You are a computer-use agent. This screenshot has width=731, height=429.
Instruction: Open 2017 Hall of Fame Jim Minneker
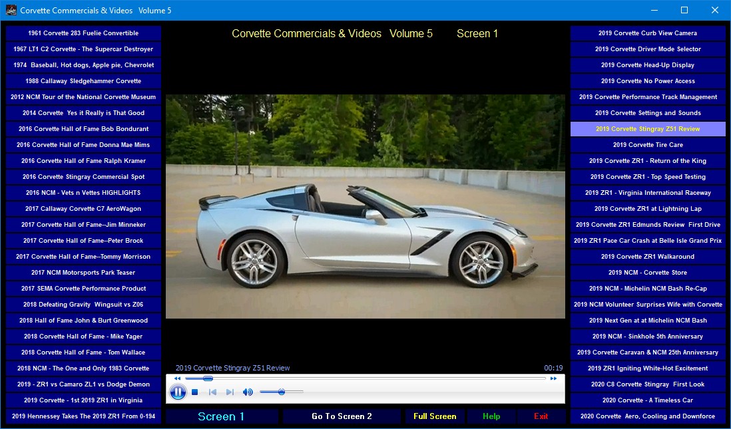point(83,225)
